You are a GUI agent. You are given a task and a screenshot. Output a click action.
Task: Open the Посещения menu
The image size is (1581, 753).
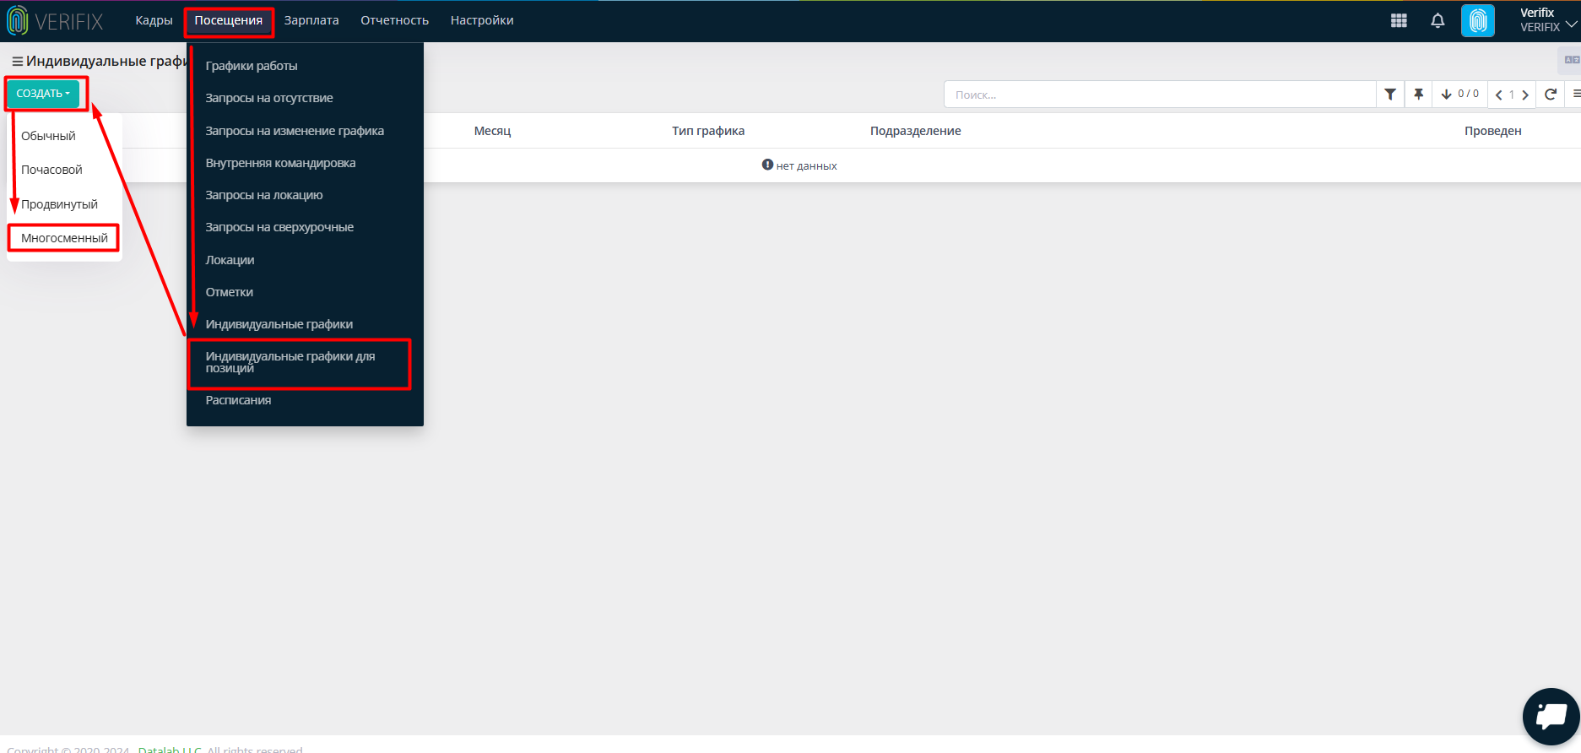(x=229, y=20)
